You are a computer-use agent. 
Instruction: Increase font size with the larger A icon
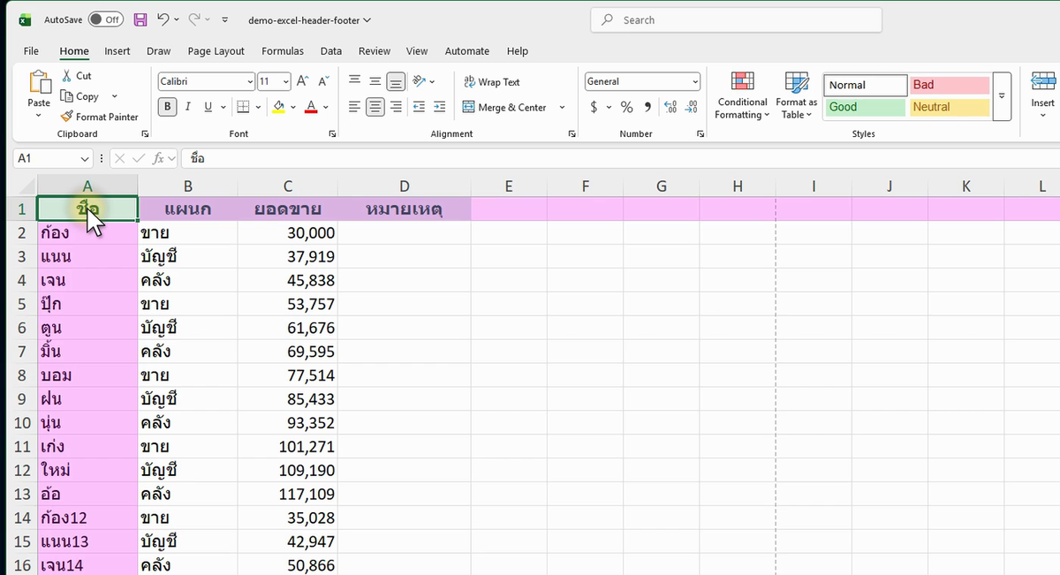point(303,81)
